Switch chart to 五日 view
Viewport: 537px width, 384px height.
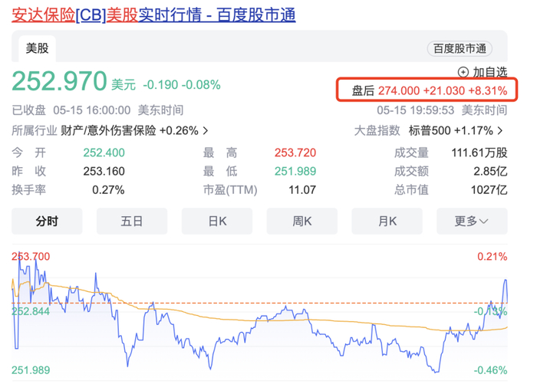pos(132,221)
